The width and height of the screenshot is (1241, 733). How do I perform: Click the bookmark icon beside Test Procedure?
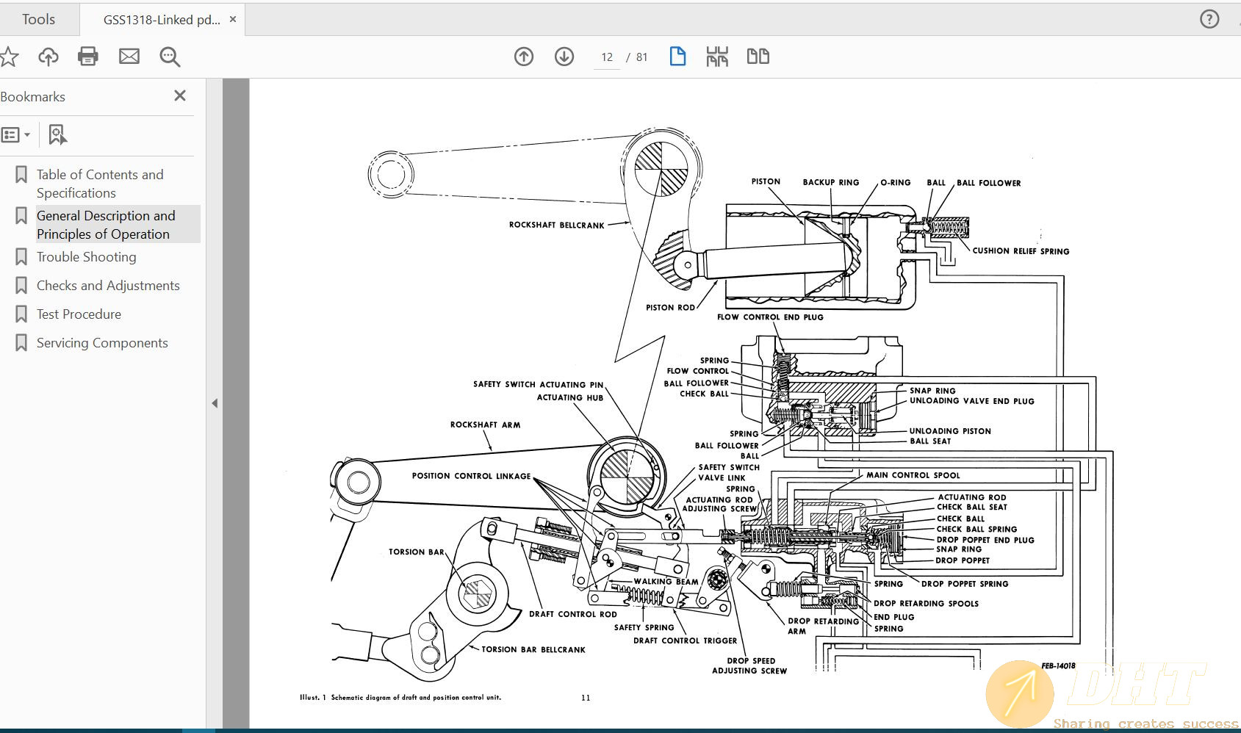tap(21, 314)
